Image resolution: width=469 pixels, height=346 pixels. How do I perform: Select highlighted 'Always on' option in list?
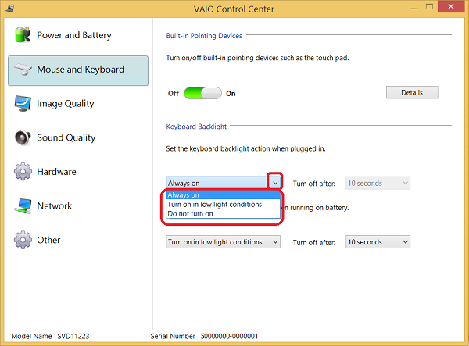(x=184, y=195)
